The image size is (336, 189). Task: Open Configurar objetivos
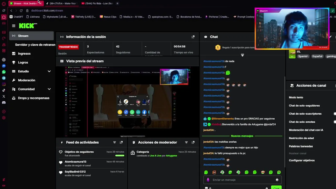[x=302, y=161]
